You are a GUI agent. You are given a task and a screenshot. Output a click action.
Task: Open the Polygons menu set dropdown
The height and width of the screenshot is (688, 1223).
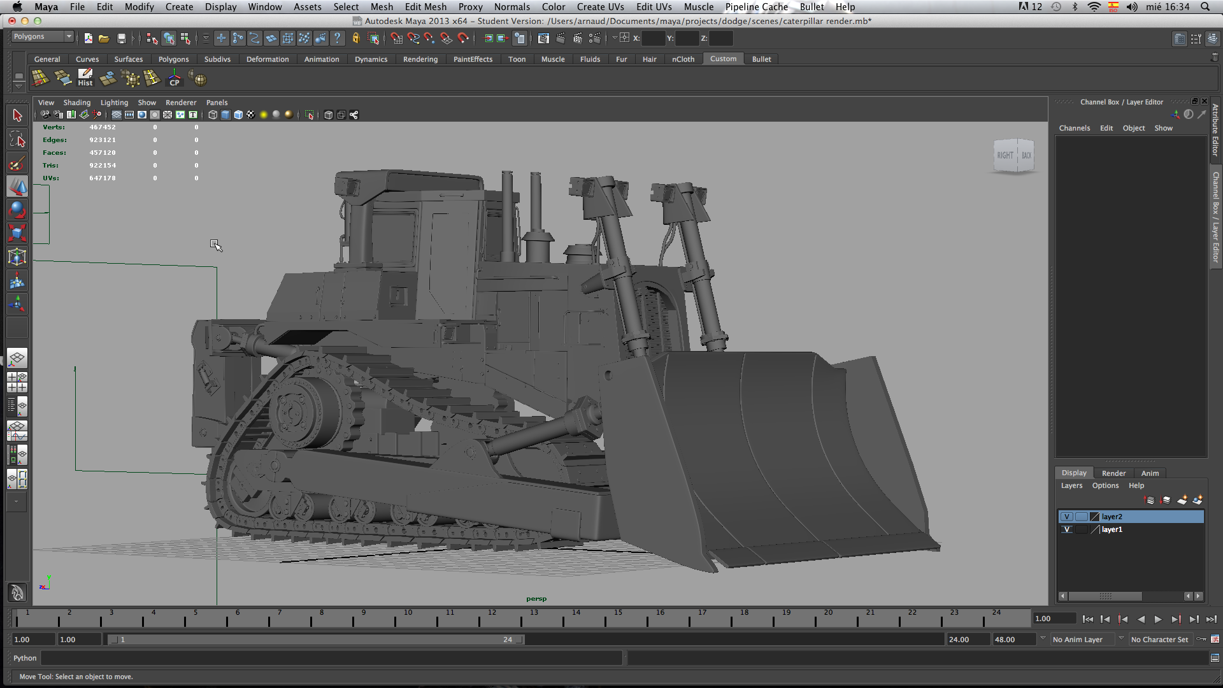click(43, 37)
